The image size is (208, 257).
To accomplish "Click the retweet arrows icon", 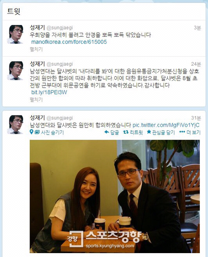I will coord(126,132).
